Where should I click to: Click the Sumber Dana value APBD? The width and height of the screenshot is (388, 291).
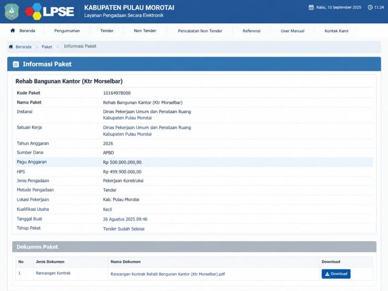[109, 152]
